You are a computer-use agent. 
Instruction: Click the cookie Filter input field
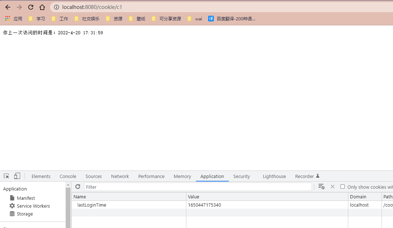197,187
